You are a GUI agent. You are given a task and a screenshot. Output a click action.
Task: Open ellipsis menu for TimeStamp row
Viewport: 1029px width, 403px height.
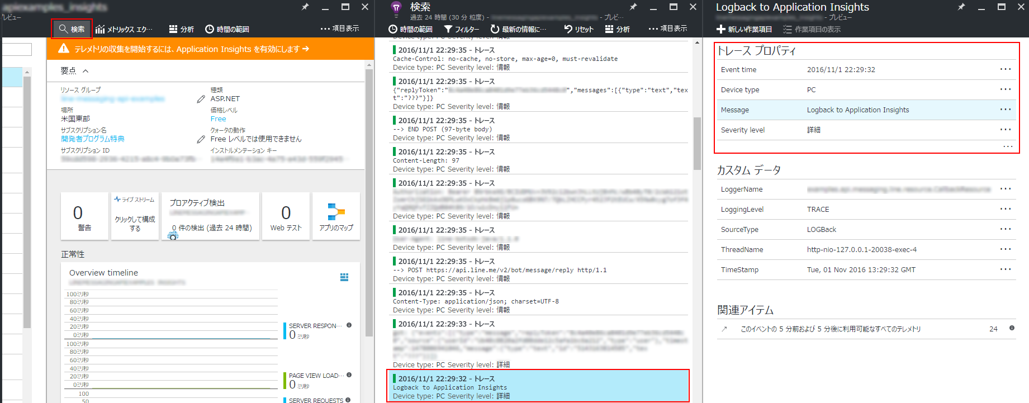click(1006, 269)
